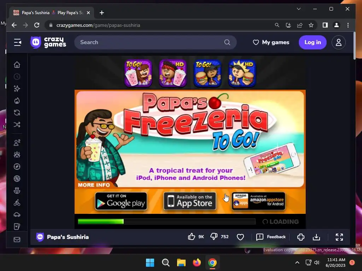Image resolution: width=362 pixels, height=271 pixels.
Task: Open basketball category icon in sidebar
Action: click(x=17, y=179)
